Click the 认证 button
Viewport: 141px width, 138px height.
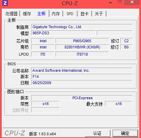point(97,133)
